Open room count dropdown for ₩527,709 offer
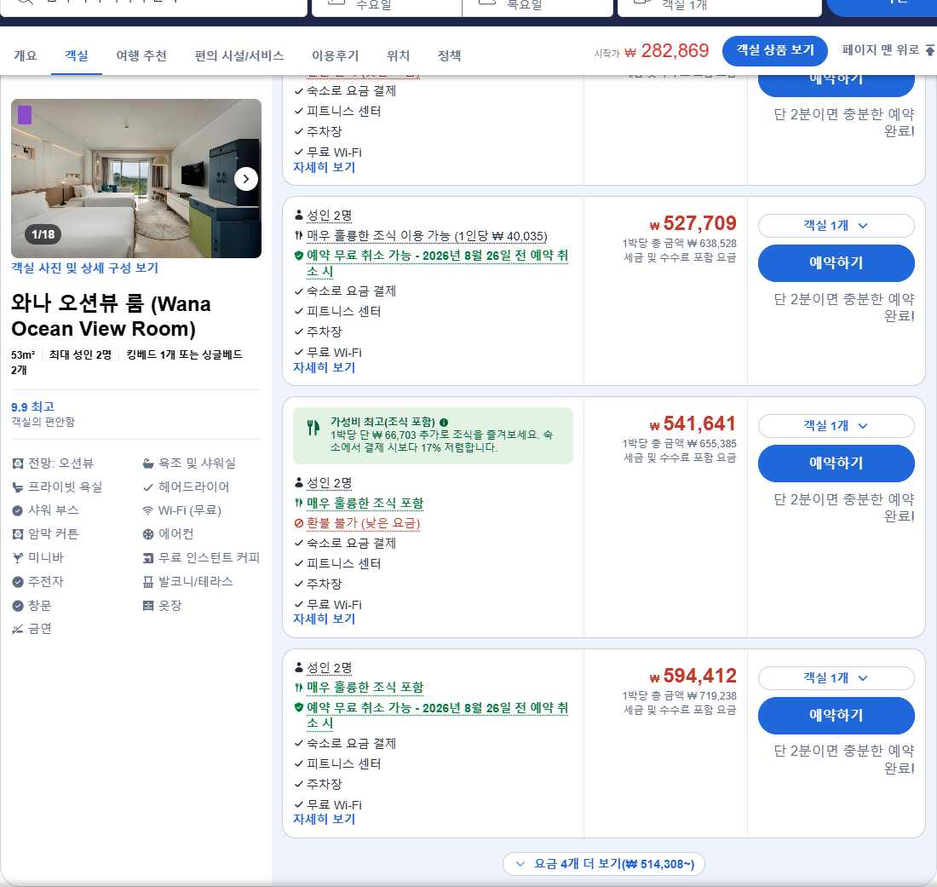 [x=836, y=225]
